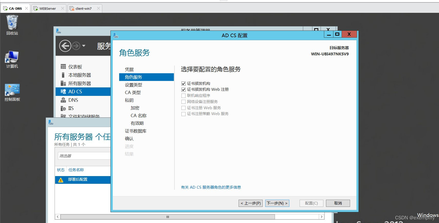The image size is (439, 223).
Task: Click the 取消 button
Action: (338, 203)
